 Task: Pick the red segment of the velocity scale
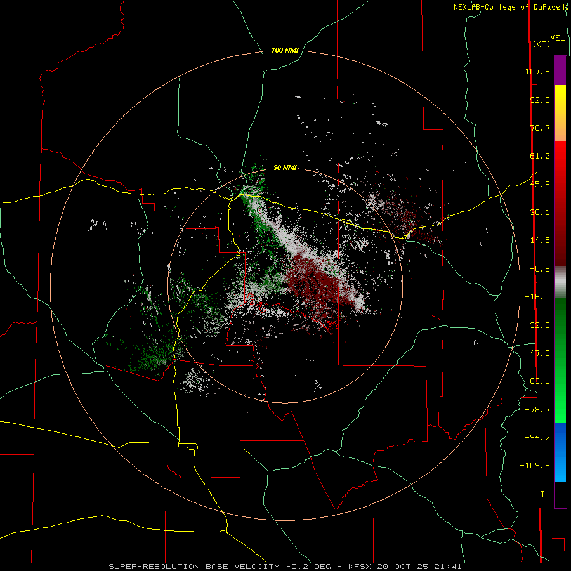[560, 203]
